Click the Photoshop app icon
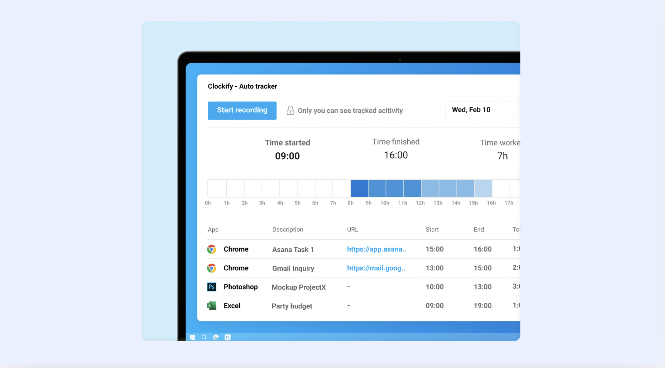Image resolution: width=665 pixels, height=368 pixels. point(212,287)
